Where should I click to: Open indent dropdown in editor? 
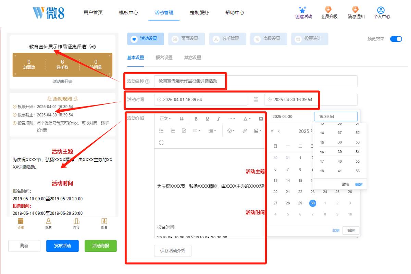coord(212,130)
